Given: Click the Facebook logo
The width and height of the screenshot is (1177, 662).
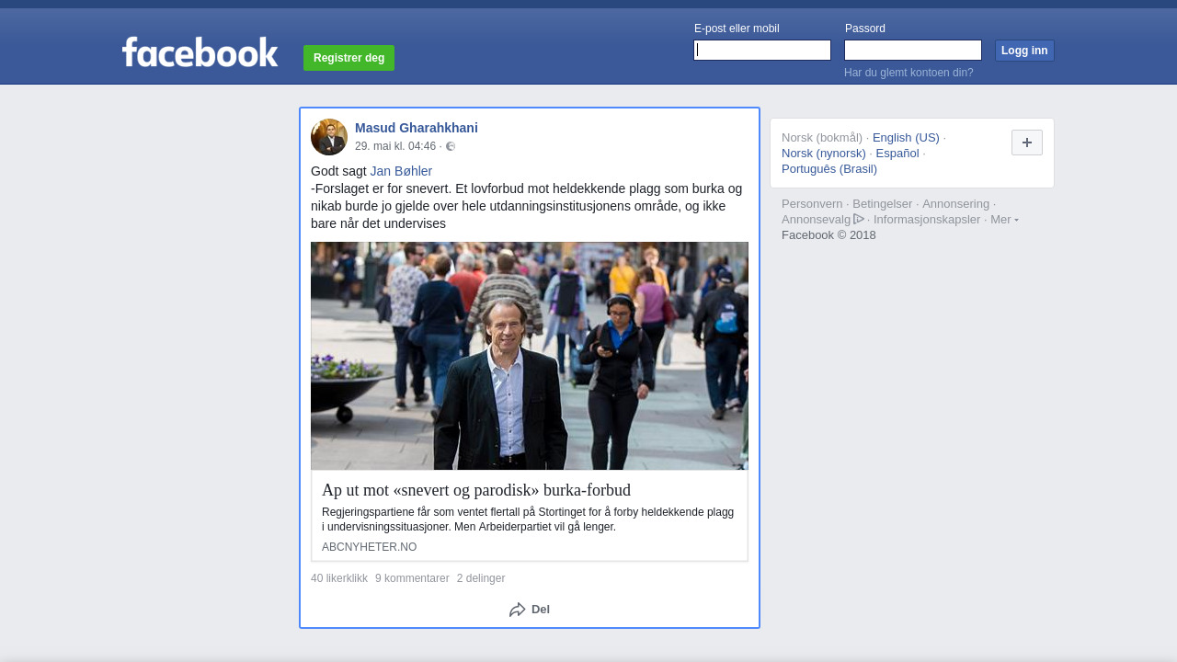Looking at the screenshot, I should coord(200,52).
